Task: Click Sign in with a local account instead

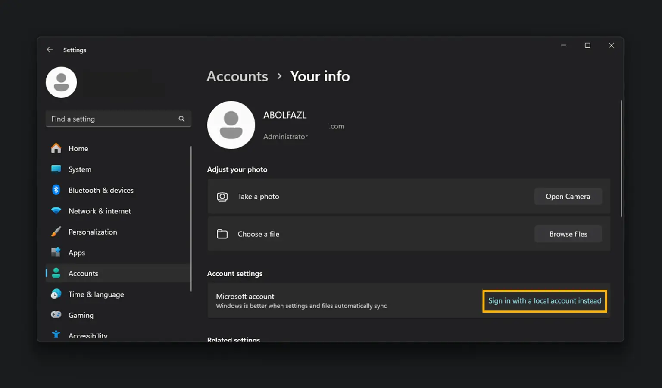Action: [544, 301]
